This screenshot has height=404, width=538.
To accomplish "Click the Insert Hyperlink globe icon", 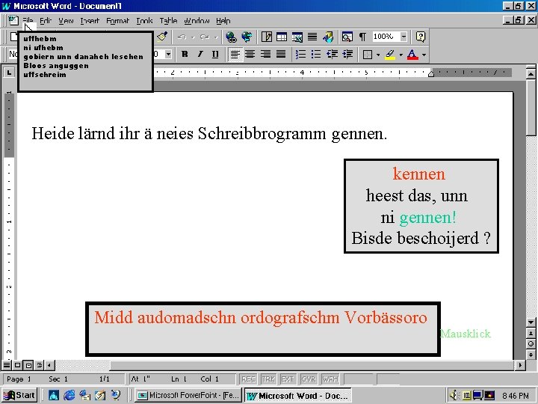I will pos(231,37).
